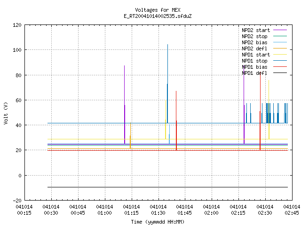
Task: Click the y-axis tick value 40
Action: tap(18, 125)
